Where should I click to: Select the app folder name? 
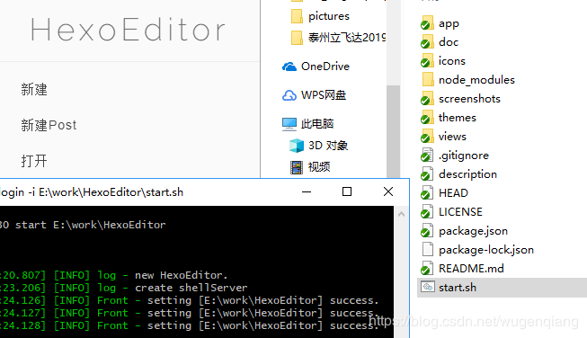(x=449, y=23)
